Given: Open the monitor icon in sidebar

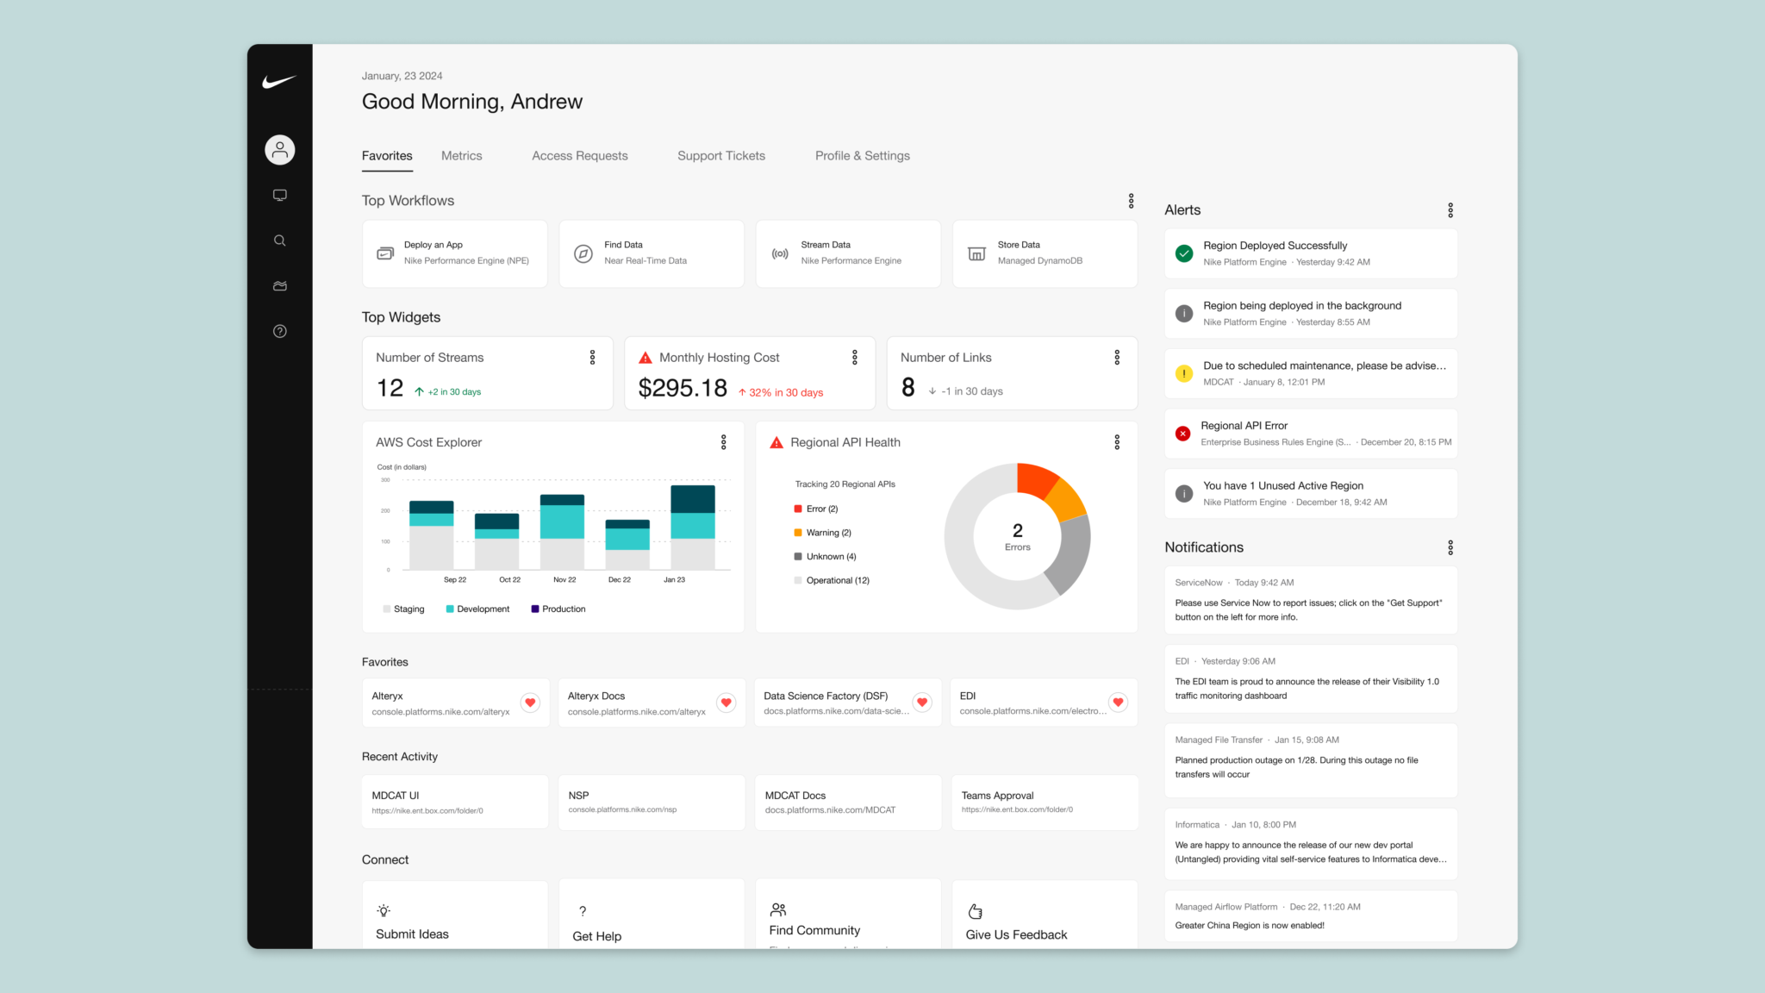Looking at the screenshot, I should point(279,196).
